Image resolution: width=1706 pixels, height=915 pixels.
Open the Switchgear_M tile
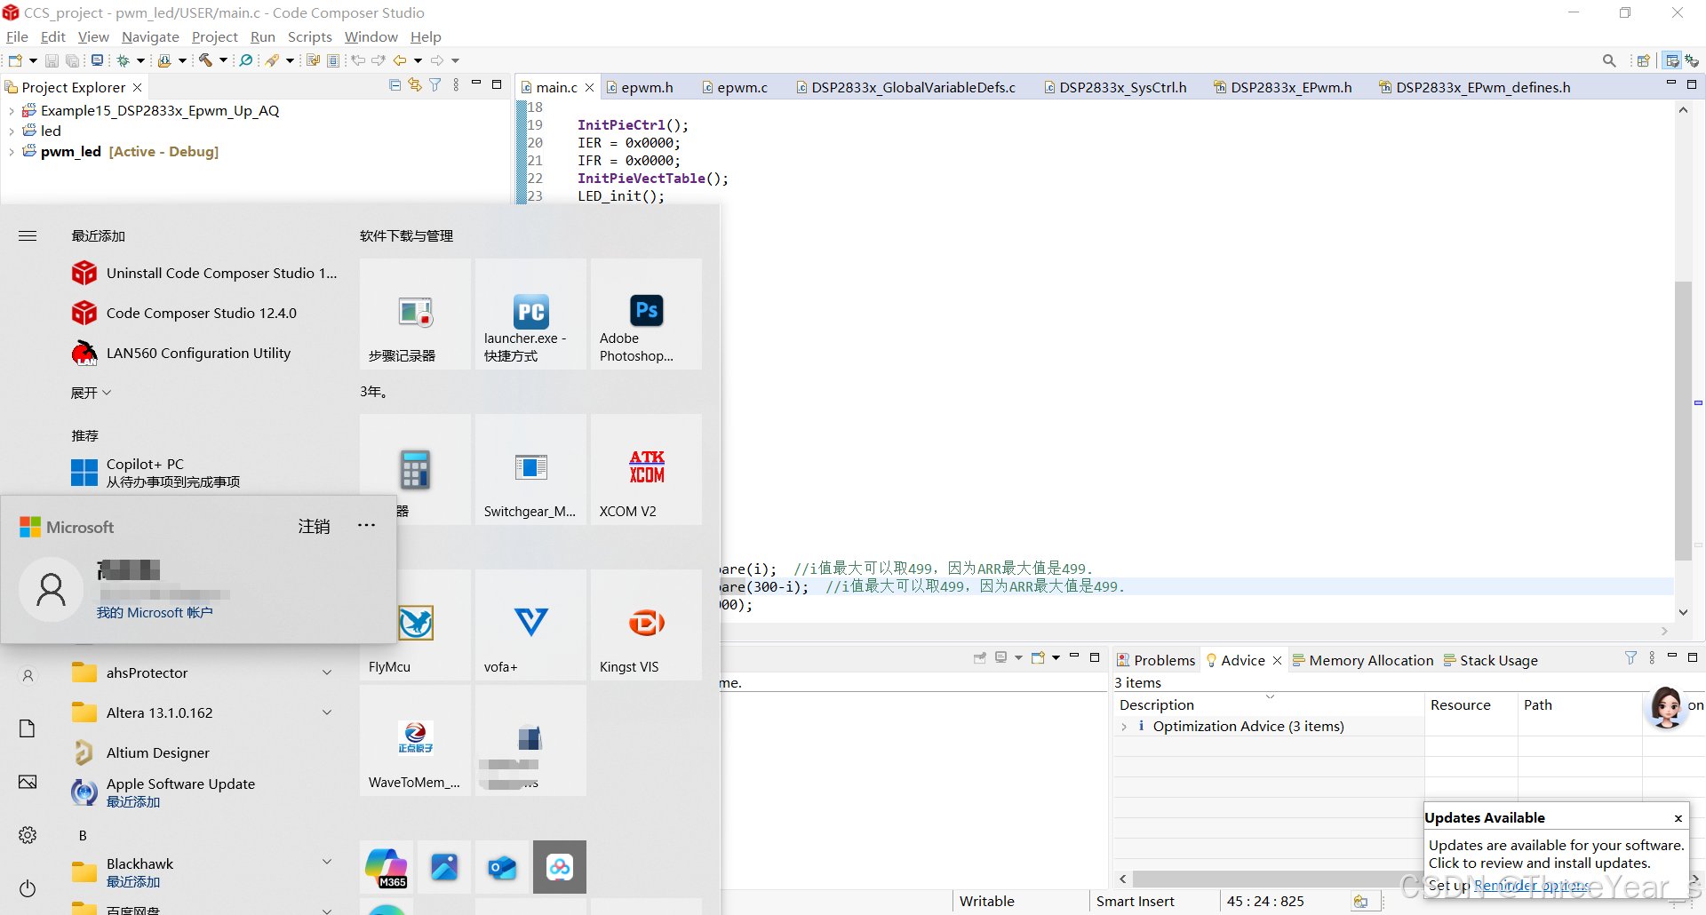click(x=530, y=469)
